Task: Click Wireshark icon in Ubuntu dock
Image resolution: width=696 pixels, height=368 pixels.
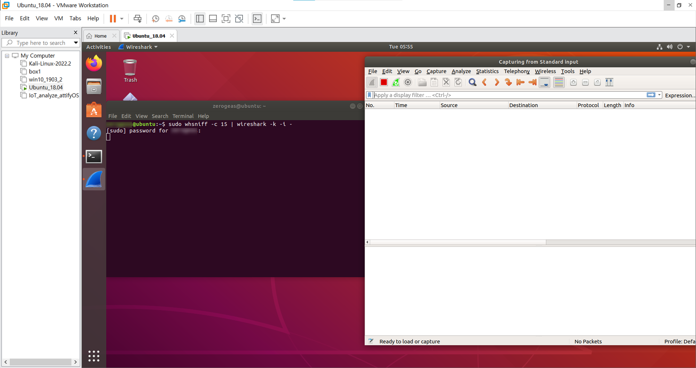Action: (x=94, y=179)
